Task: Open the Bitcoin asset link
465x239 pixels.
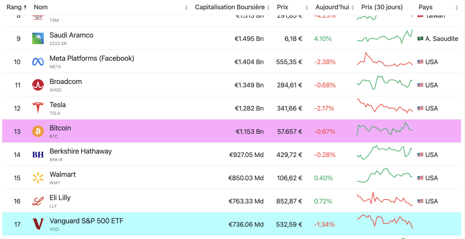Action: pyautogui.click(x=60, y=128)
